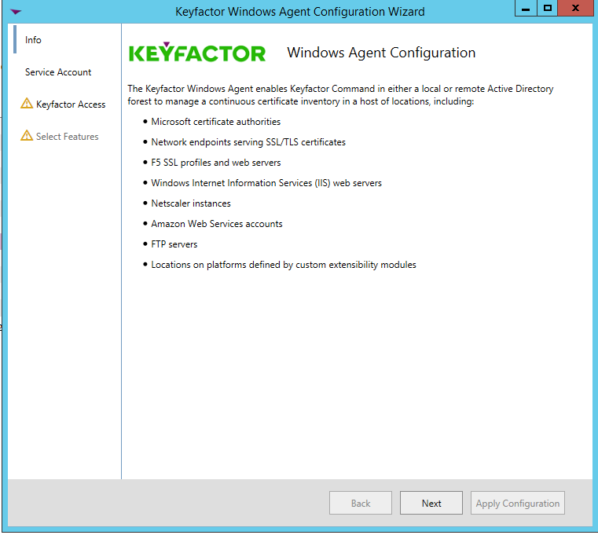This screenshot has width=598, height=535.
Task: Click the Windows Agent Configuration heading
Action: pyautogui.click(x=381, y=53)
